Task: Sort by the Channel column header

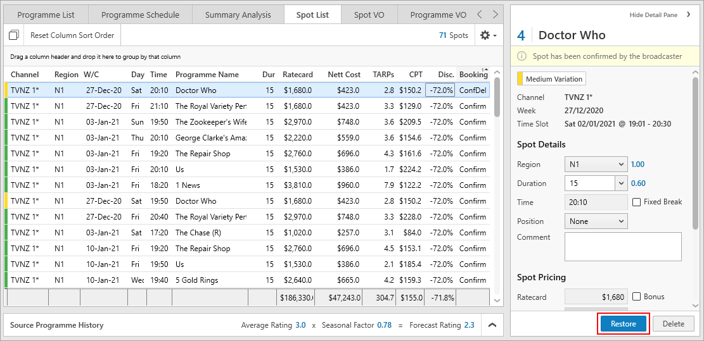Action: pos(25,75)
